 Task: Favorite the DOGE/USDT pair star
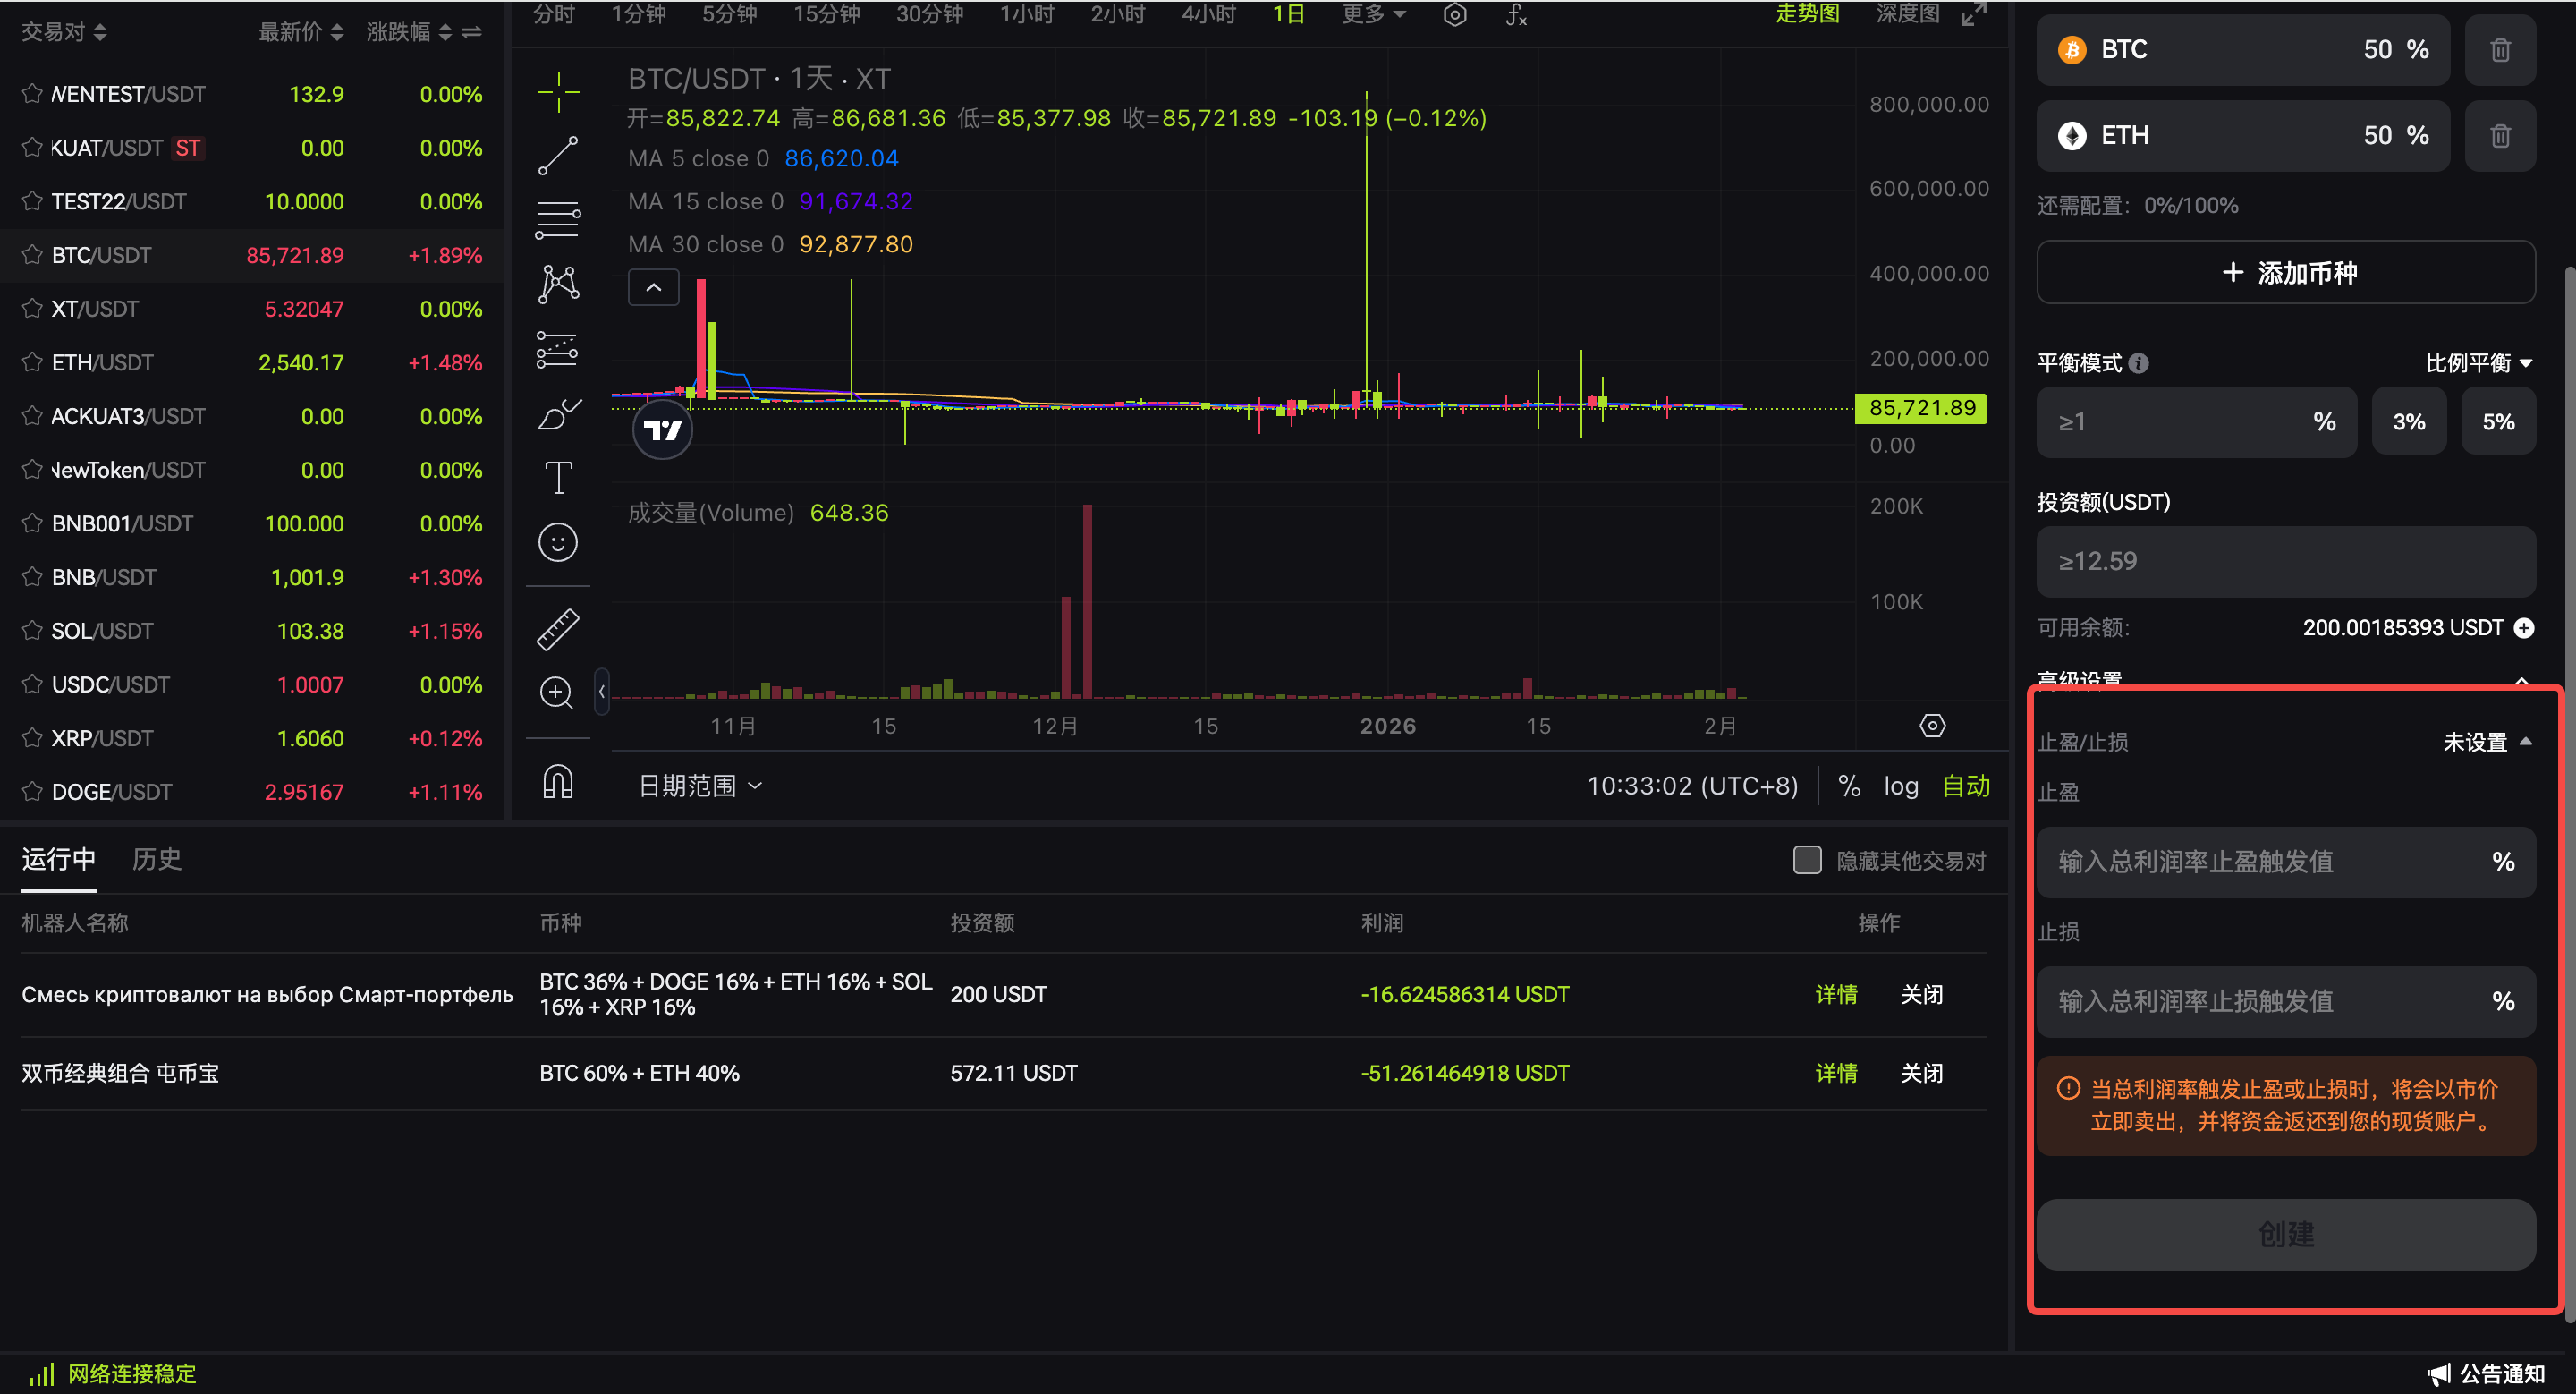(33, 792)
